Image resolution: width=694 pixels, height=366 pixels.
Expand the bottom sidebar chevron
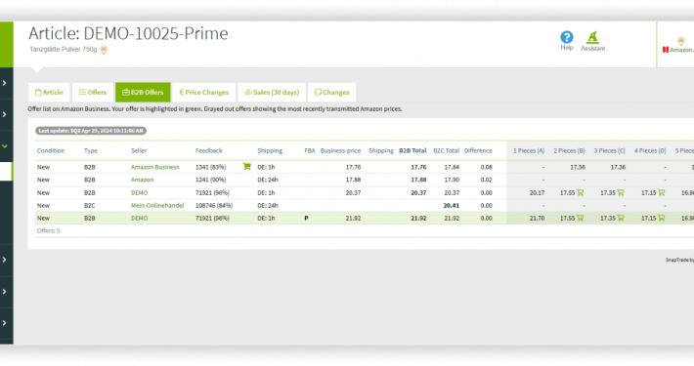tap(5, 323)
